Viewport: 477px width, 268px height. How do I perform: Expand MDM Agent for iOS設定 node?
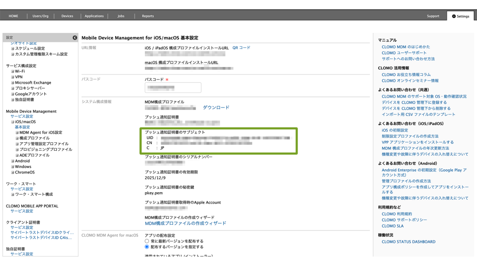click(x=17, y=133)
